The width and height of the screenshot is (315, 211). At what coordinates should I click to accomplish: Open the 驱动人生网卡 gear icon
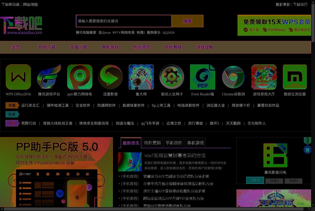pos(172,77)
